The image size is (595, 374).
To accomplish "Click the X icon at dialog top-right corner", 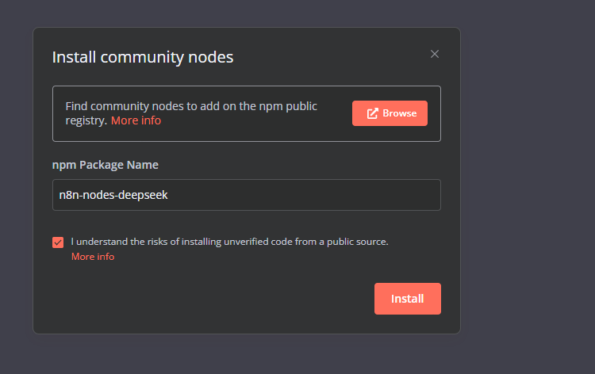I will click(435, 54).
